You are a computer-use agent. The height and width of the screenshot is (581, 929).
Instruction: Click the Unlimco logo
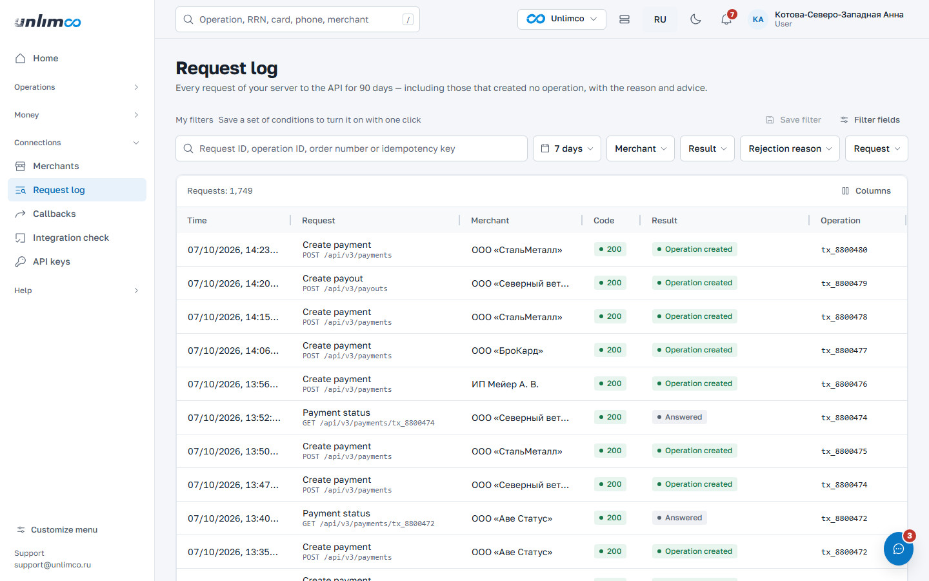(x=48, y=21)
